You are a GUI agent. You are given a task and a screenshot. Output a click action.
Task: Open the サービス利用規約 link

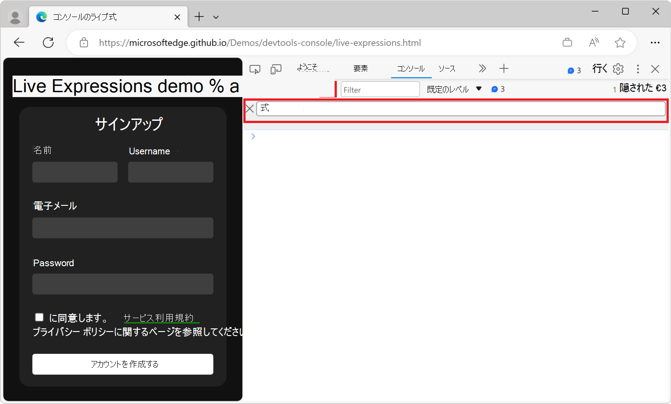tap(161, 318)
